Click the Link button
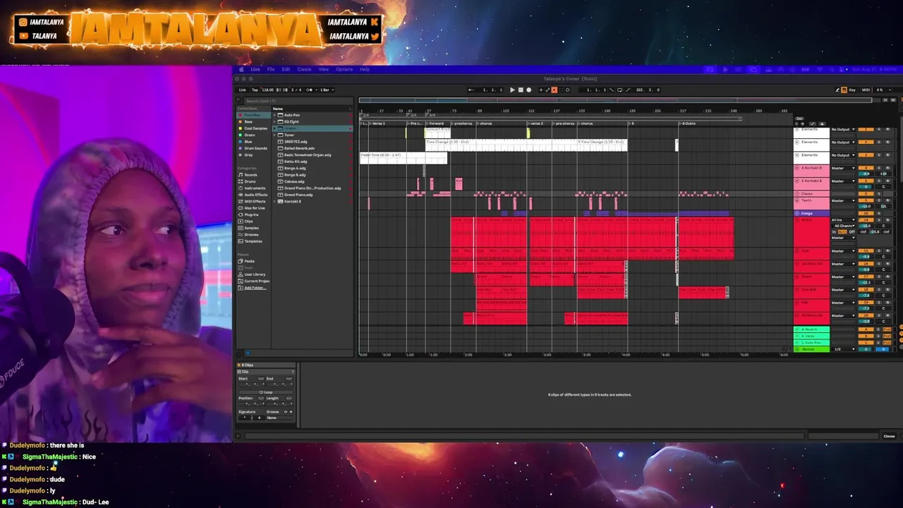This screenshot has height=508, width=903. [243, 90]
